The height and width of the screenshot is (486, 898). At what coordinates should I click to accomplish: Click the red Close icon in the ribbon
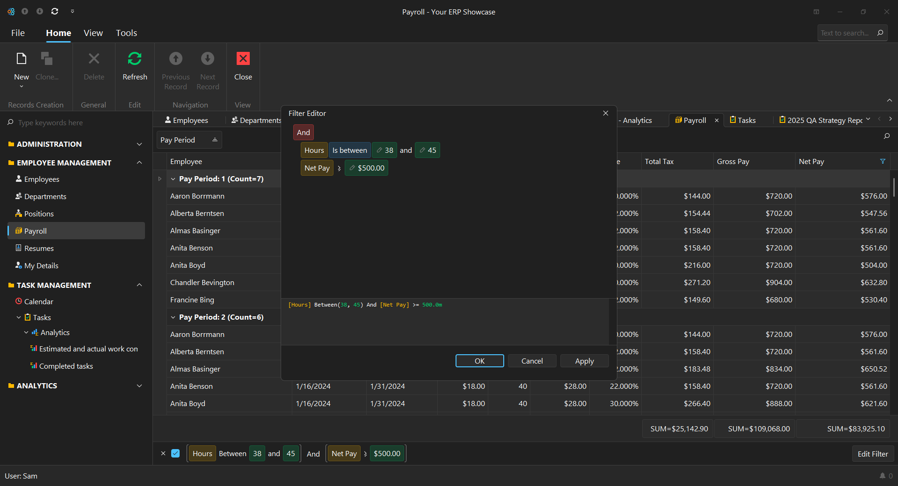(x=243, y=59)
